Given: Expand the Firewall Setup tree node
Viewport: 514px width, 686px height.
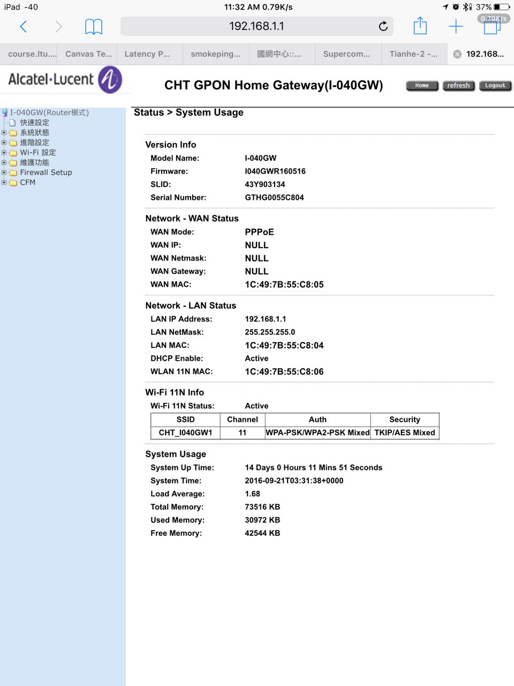Looking at the screenshot, I should [4, 173].
